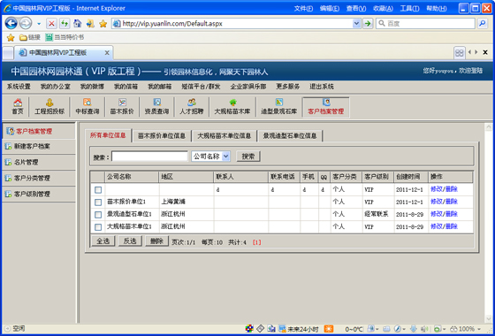Open the 造型景观石库 toolbar icon
Image resolution: width=495 pixels, height=336 pixels.
pyautogui.click(x=278, y=106)
